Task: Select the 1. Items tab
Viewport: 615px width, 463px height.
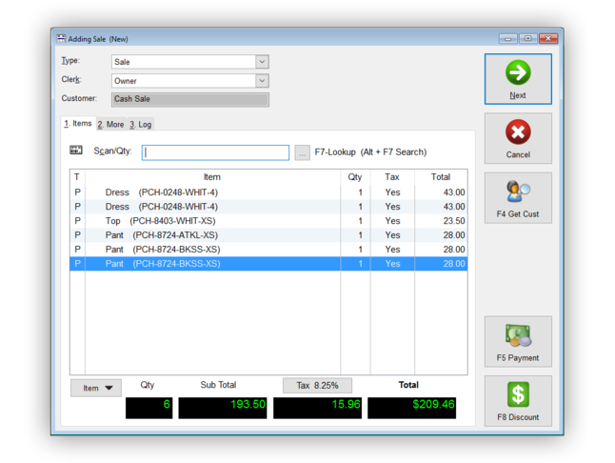Action: click(78, 124)
